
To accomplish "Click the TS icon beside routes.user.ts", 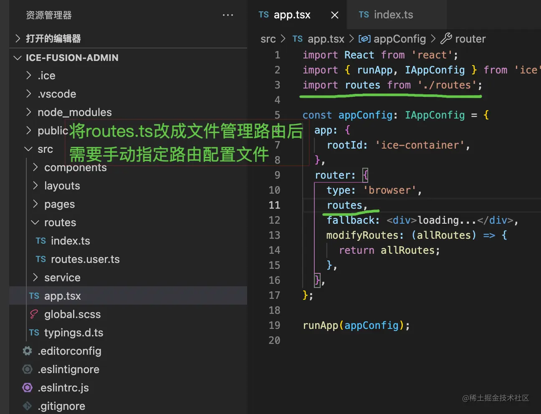I will 40,259.
